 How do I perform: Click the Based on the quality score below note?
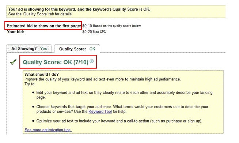pos(117,26)
